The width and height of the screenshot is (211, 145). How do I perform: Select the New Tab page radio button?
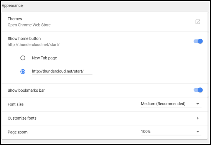click(x=23, y=58)
